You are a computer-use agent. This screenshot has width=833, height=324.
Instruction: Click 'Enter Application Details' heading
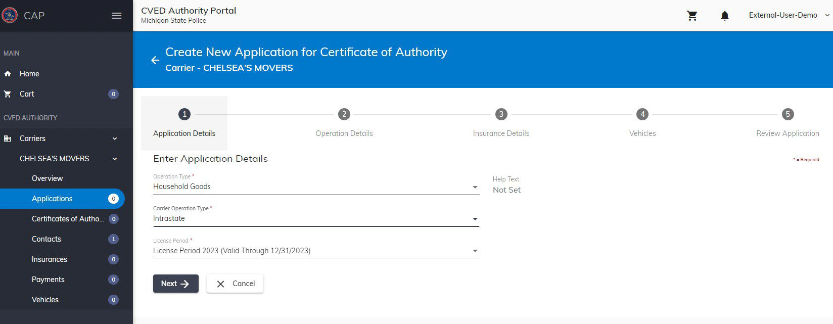coord(210,159)
